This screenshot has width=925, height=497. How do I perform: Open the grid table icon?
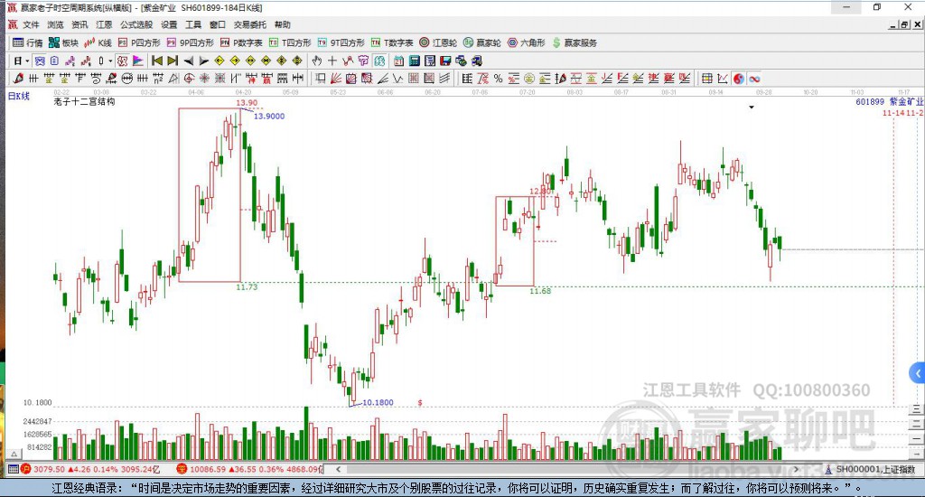(706, 79)
